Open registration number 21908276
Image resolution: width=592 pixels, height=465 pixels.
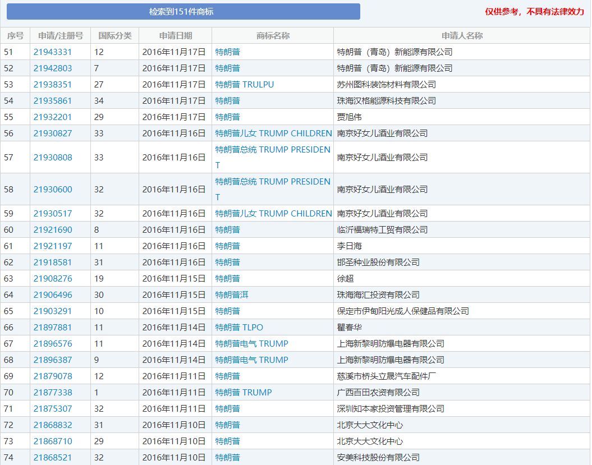tap(53, 278)
